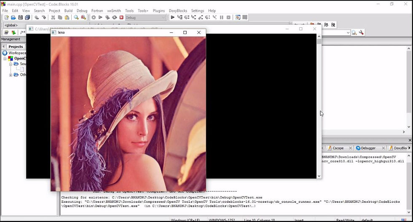413x222 pixels.
Task: Run the program with the green play icon
Action: 100,17
